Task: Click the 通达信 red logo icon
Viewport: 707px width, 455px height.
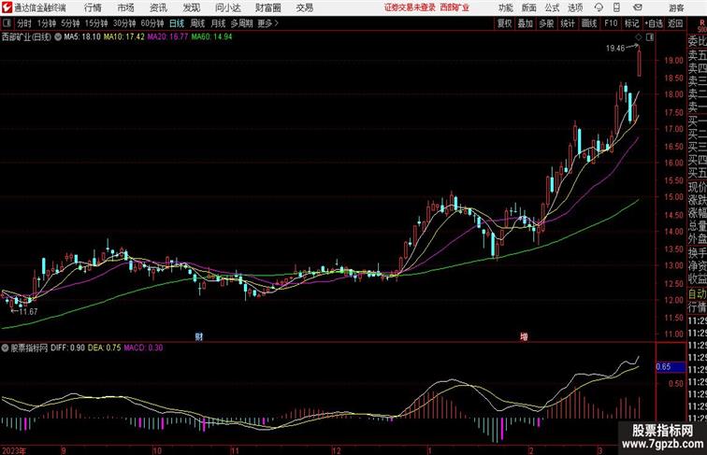Action: 7,7
